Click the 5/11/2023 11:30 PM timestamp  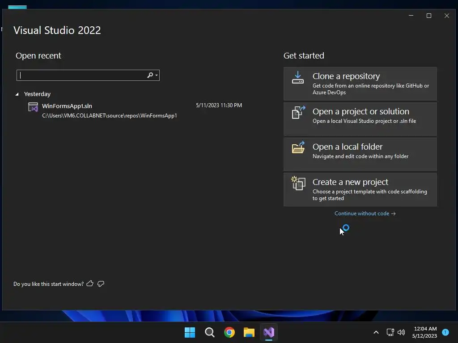point(219,105)
